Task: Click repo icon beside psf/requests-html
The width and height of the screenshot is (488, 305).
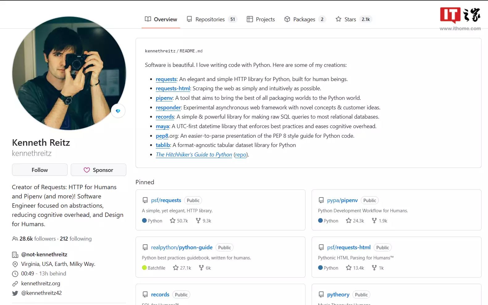Action: click(321, 247)
